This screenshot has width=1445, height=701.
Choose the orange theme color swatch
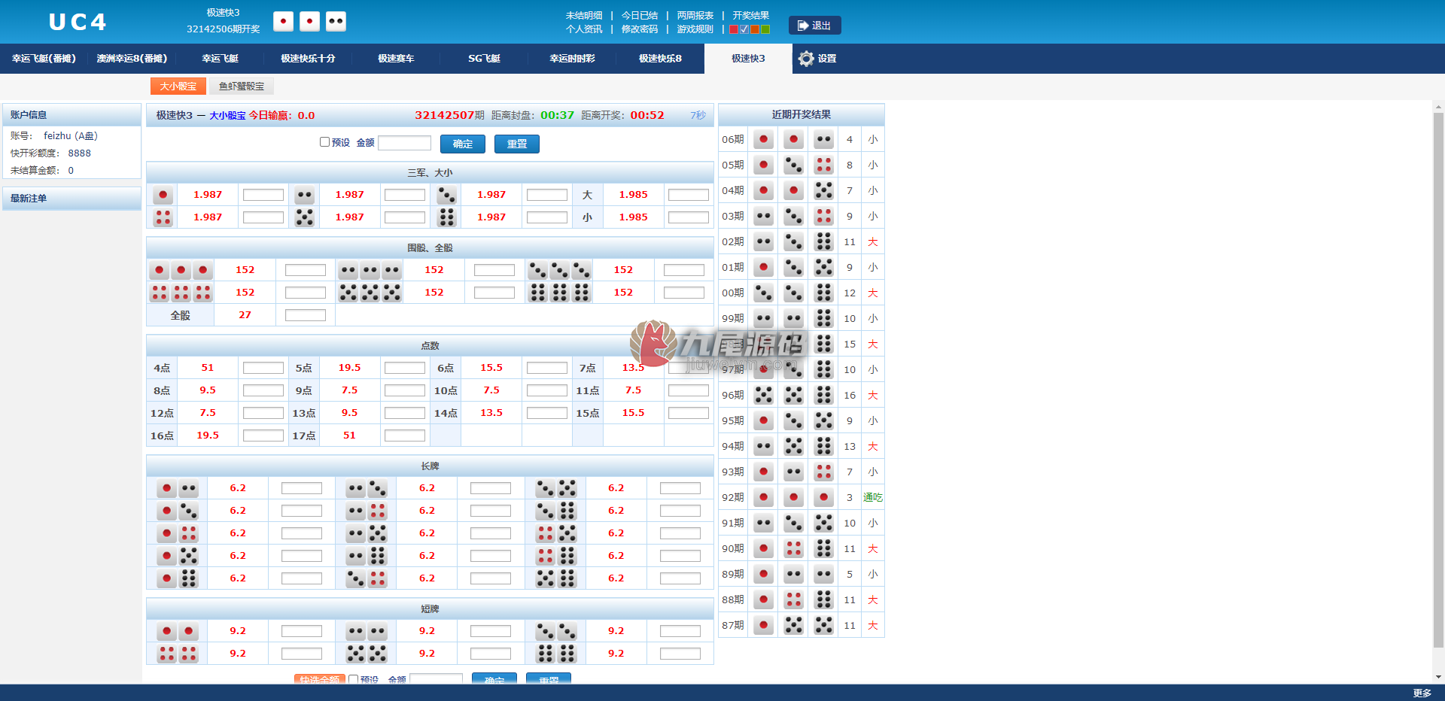pos(755,29)
